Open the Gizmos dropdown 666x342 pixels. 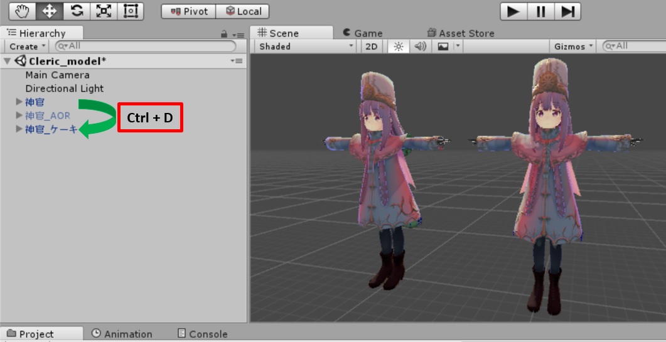pyautogui.click(x=573, y=46)
